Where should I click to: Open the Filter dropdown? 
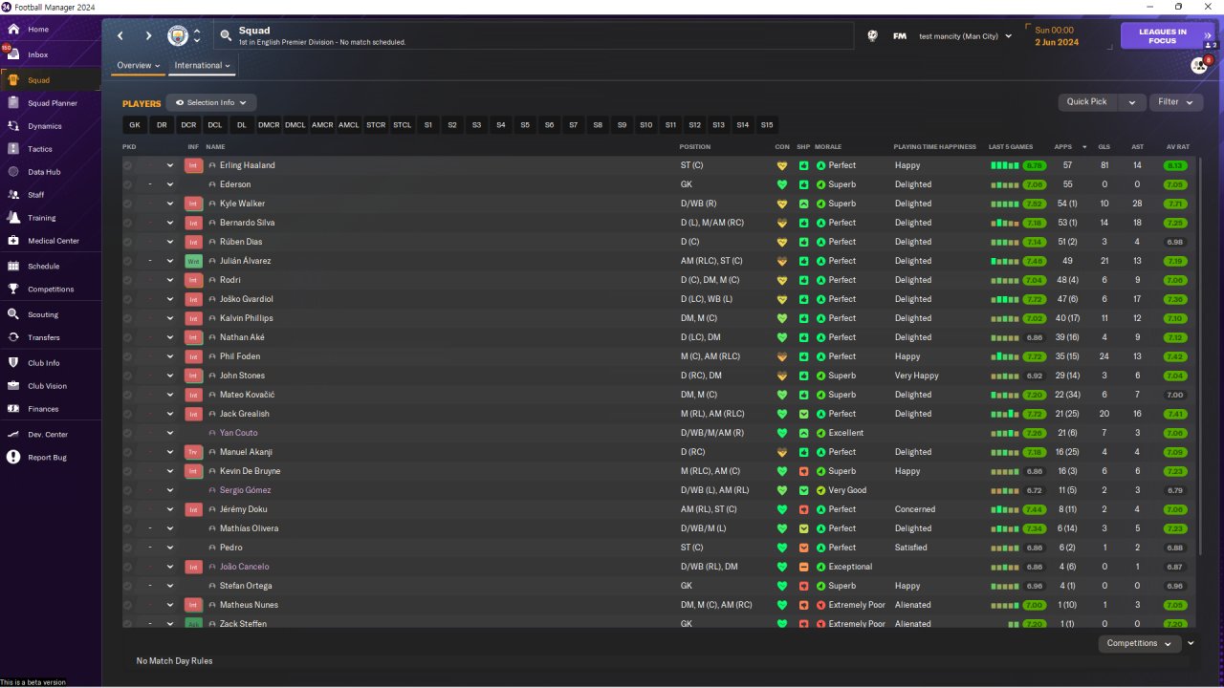pyautogui.click(x=1175, y=102)
